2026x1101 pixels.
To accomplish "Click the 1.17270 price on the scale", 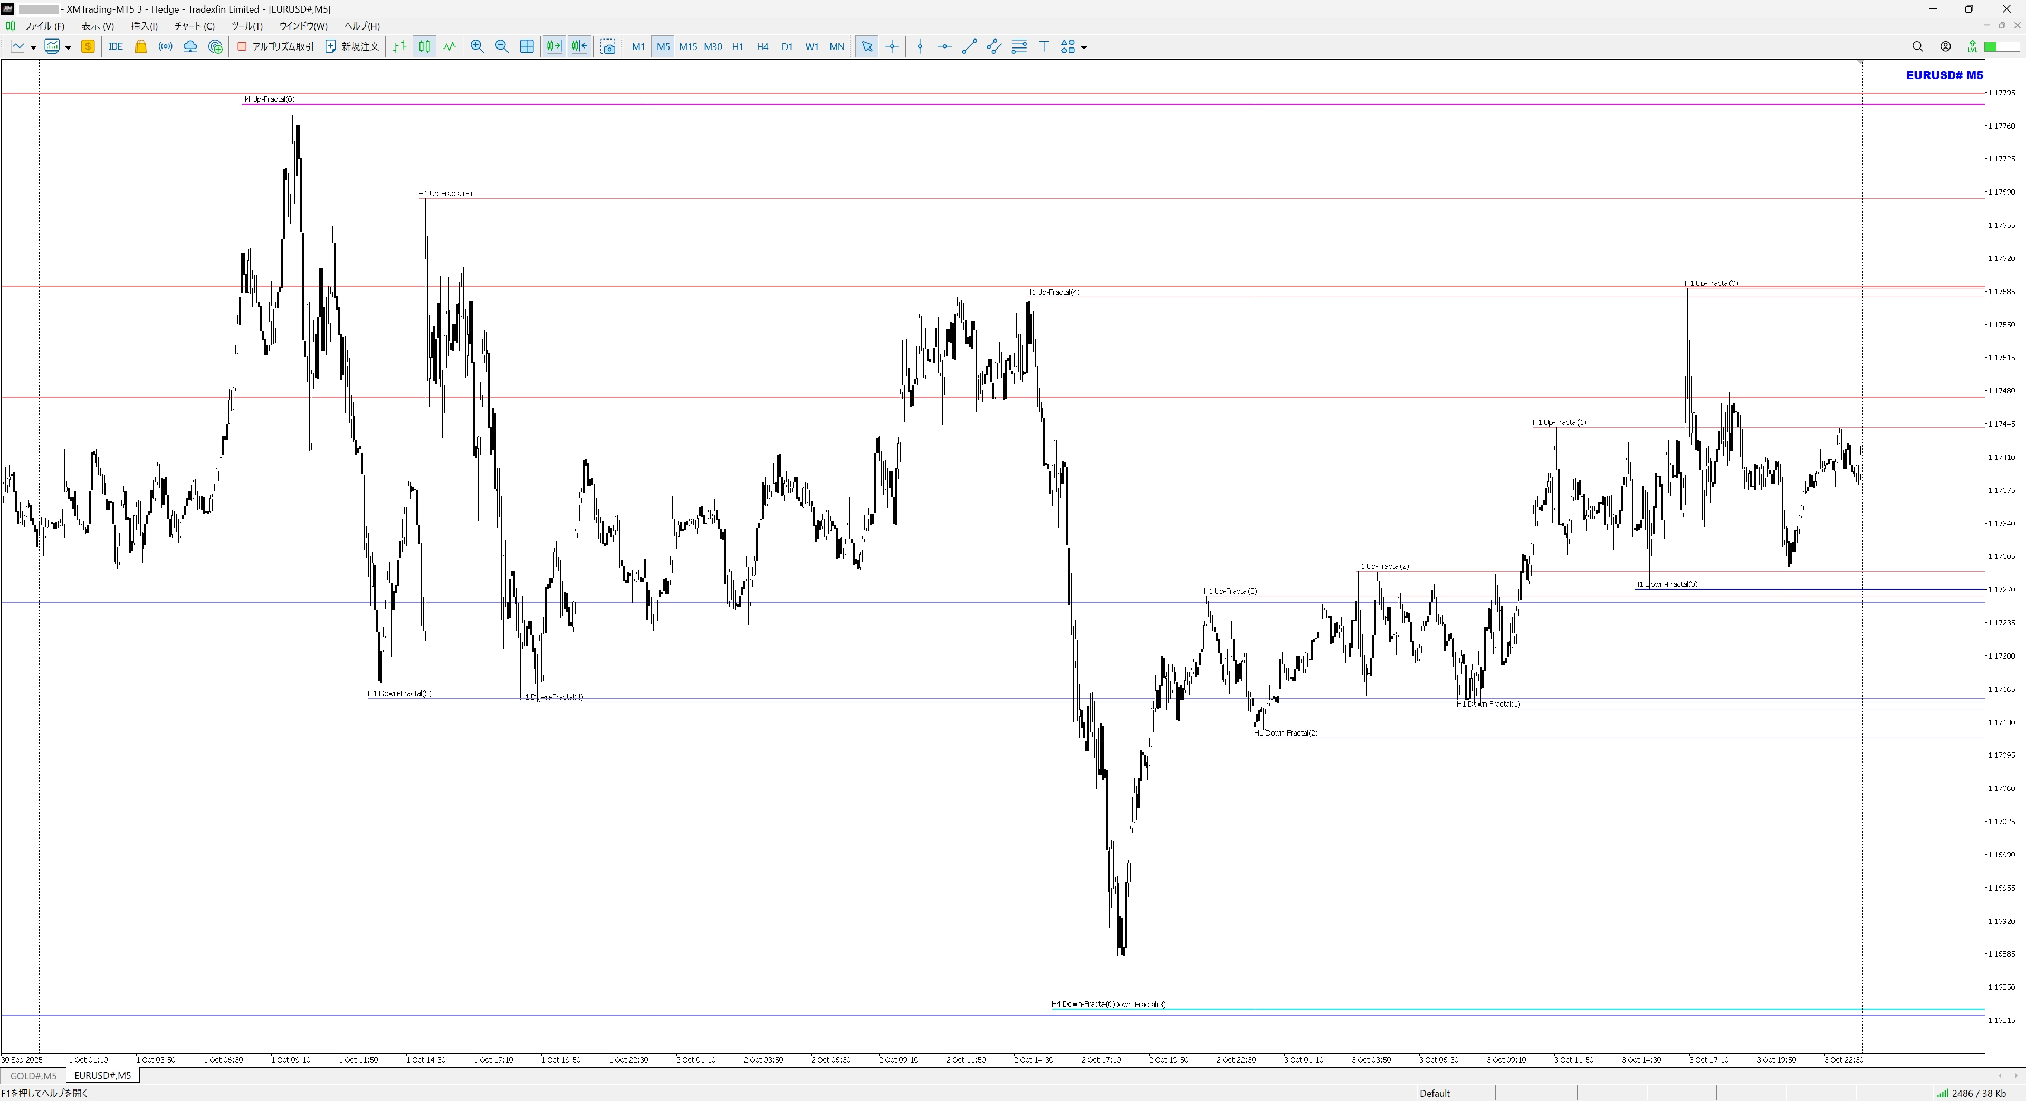I will point(2002,590).
